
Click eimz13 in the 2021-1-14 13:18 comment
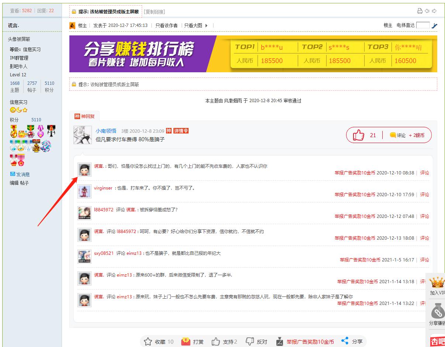[x=124, y=275]
